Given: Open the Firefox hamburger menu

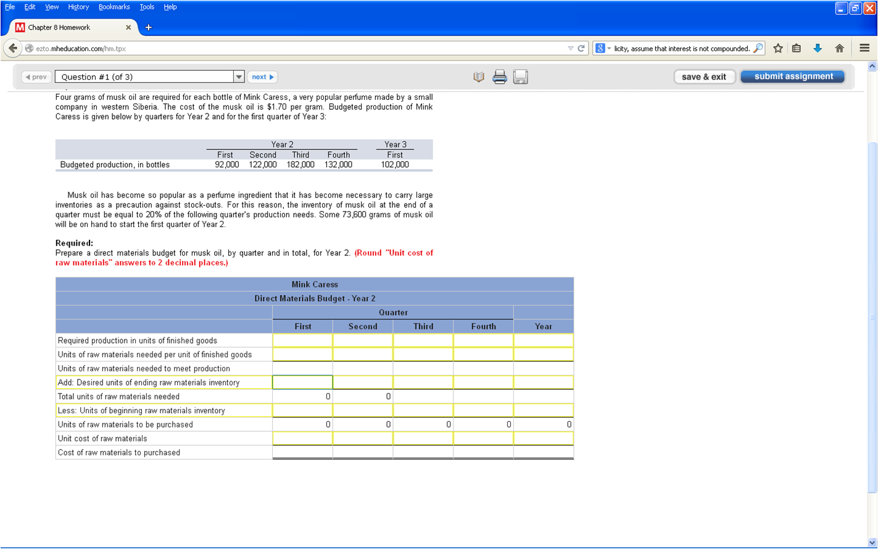Looking at the screenshot, I should pyautogui.click(x=864, y=48).
